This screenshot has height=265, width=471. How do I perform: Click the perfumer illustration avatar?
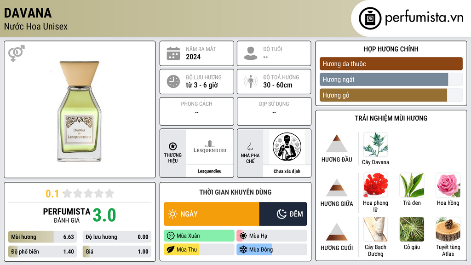tap(287, 147)
